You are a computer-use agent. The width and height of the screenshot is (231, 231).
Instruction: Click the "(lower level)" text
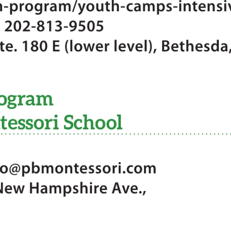tap(109, 46)
